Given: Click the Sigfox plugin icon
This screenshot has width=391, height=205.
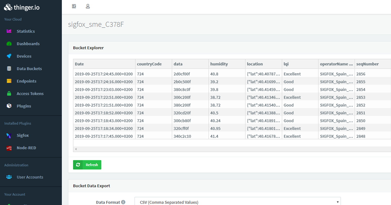Looking at the screenshot, I should pyautogui.click(x=9, y=135).
